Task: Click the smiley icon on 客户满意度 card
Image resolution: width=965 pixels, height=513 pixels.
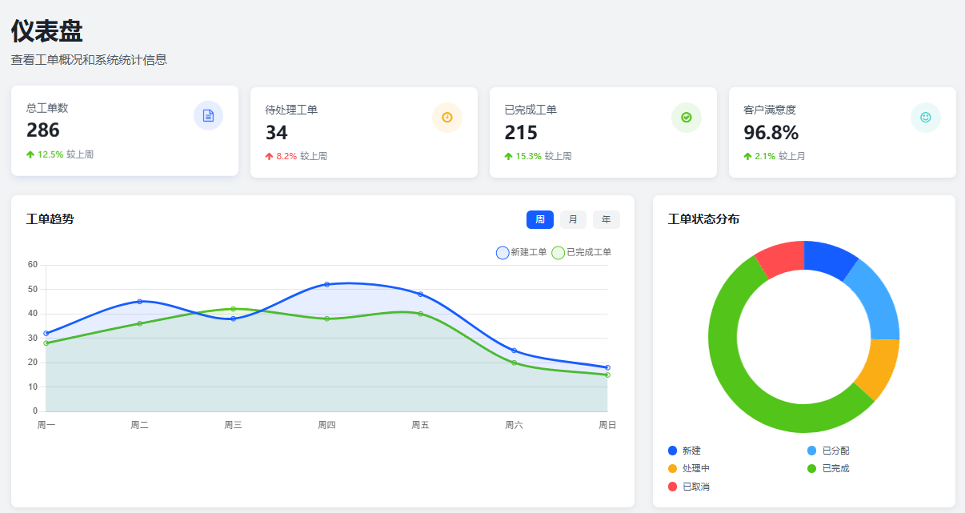Action: click(925, 118)
